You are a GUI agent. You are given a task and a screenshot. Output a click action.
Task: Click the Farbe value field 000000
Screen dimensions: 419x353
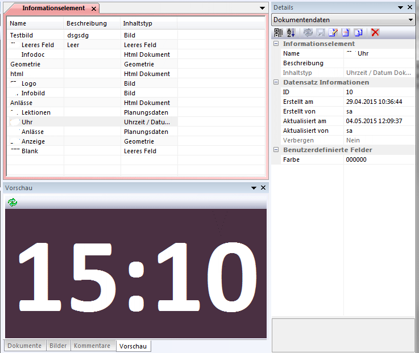379,159
